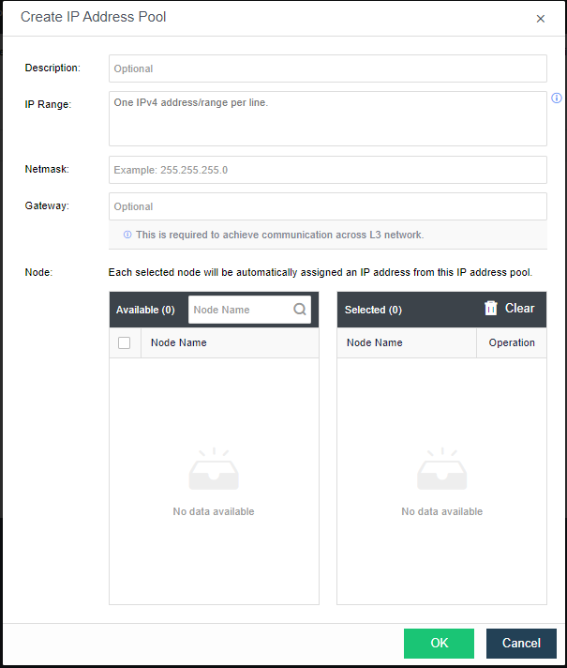Confirm the dialog with the OK button

[439, 644]
